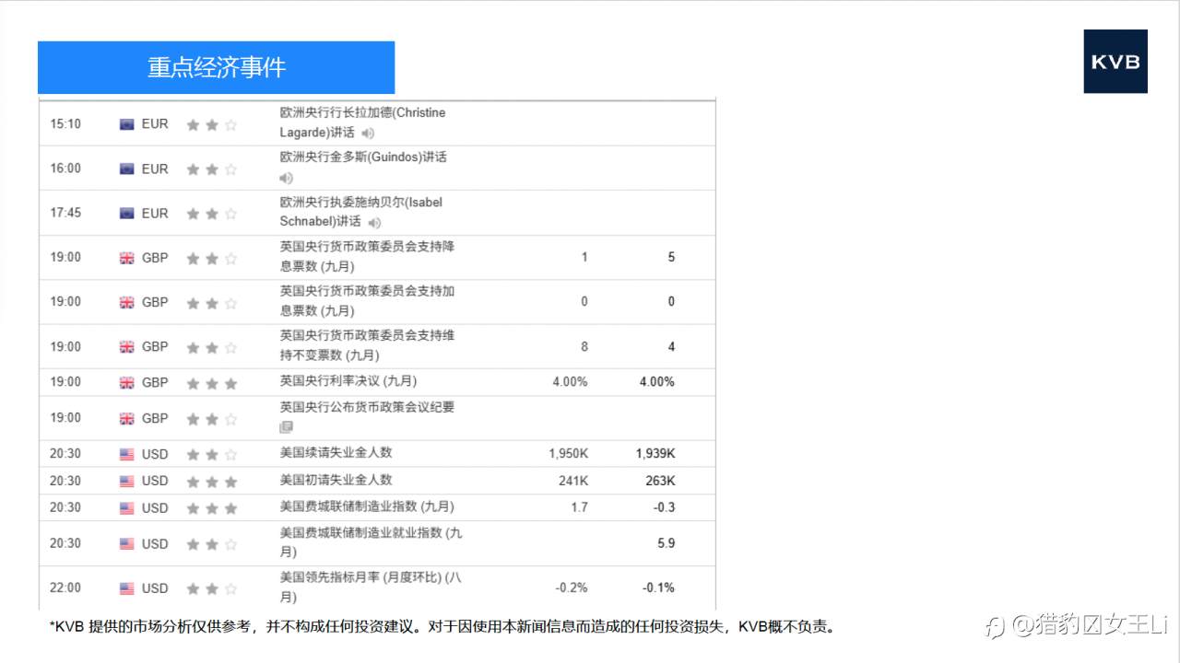Click the USD flag on 费城联储制造业指数 row
The image size is (1180, 663).
(x=128, y=507)
